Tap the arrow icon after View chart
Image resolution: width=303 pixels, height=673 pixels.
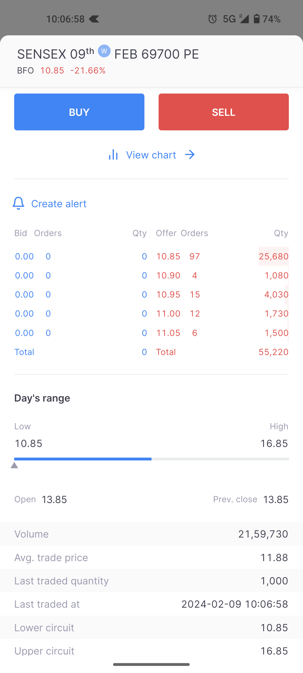coord(190,155)
